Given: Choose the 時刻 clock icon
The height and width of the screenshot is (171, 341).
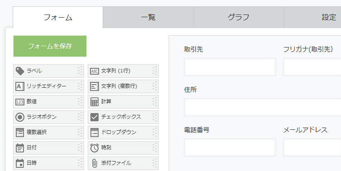Looking at the screenshot, I should [x=95, y=148].
